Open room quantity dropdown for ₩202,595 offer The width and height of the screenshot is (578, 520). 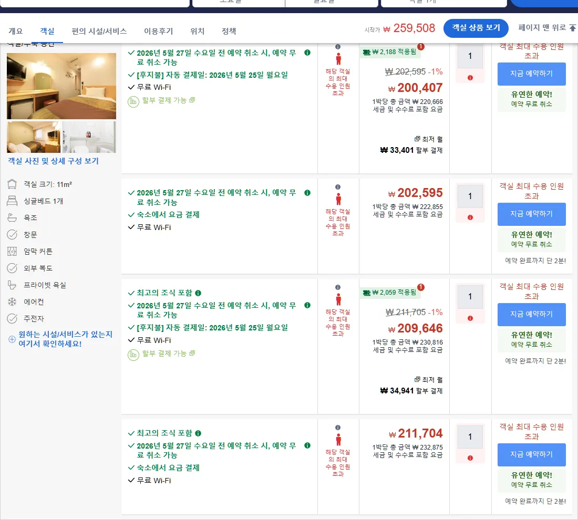click(x=470, y=196)
